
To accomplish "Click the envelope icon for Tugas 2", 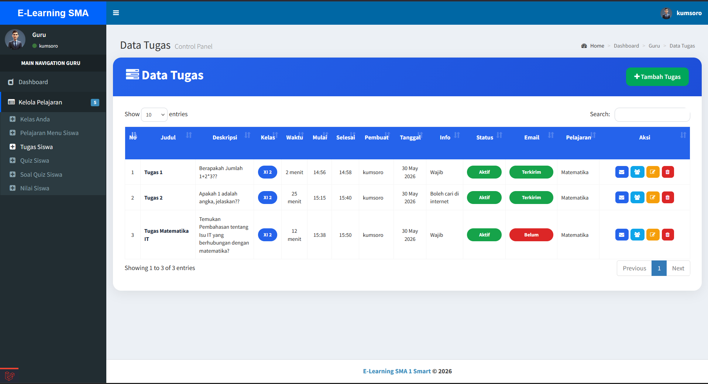I will (x=622, y=197).
